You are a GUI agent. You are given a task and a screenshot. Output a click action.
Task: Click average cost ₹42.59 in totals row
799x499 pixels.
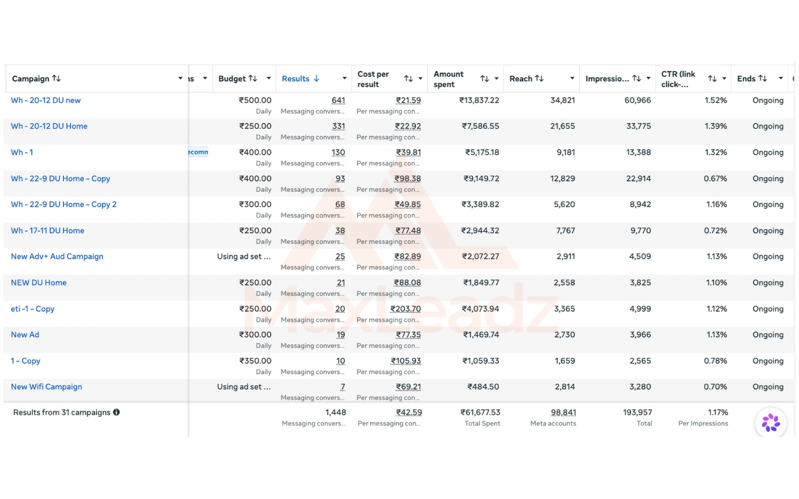(x=409, y=412)
